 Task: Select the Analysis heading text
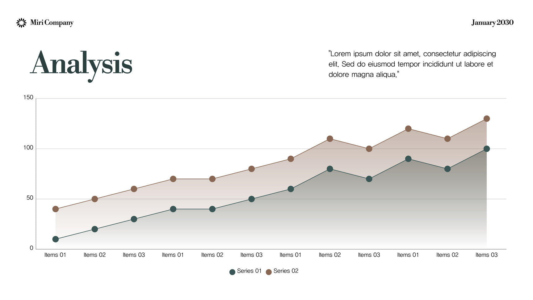tap(82, 64)
